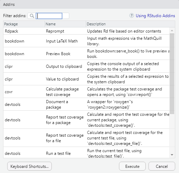Click the vertical scrollbar thumb
This screenshot has width=179, height=173.
[x=172, y=74]
